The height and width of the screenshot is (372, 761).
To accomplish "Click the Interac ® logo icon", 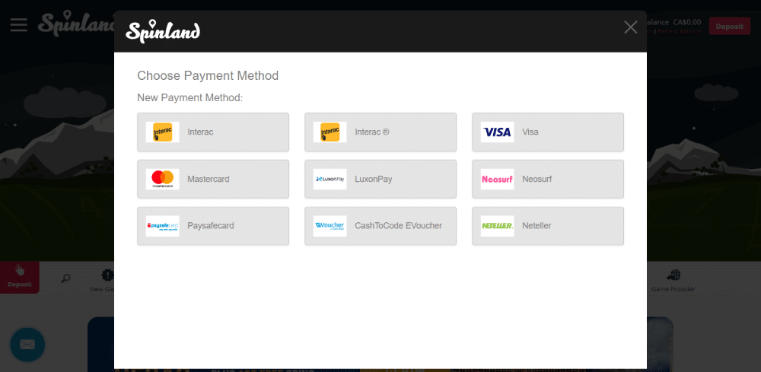I will point(330,132).
